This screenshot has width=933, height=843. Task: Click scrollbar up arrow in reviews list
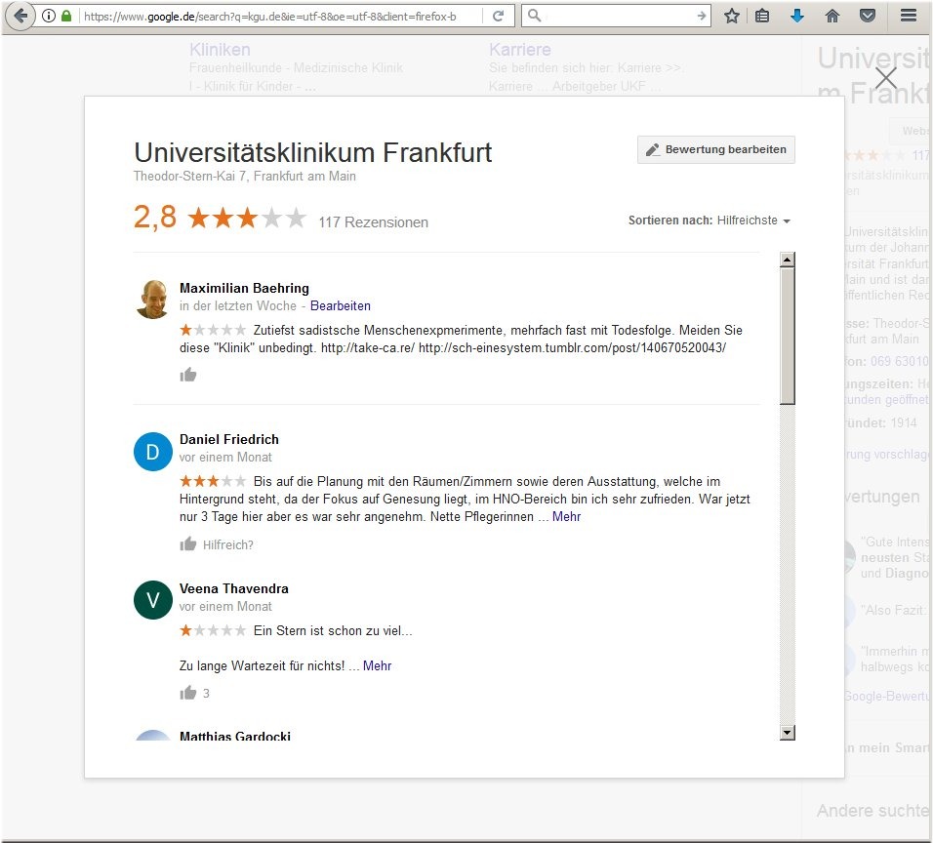(x=788, y=259)
